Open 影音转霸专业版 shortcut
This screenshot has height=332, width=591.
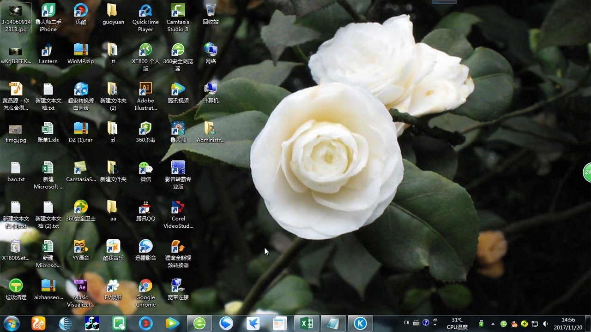coord(178,175)
